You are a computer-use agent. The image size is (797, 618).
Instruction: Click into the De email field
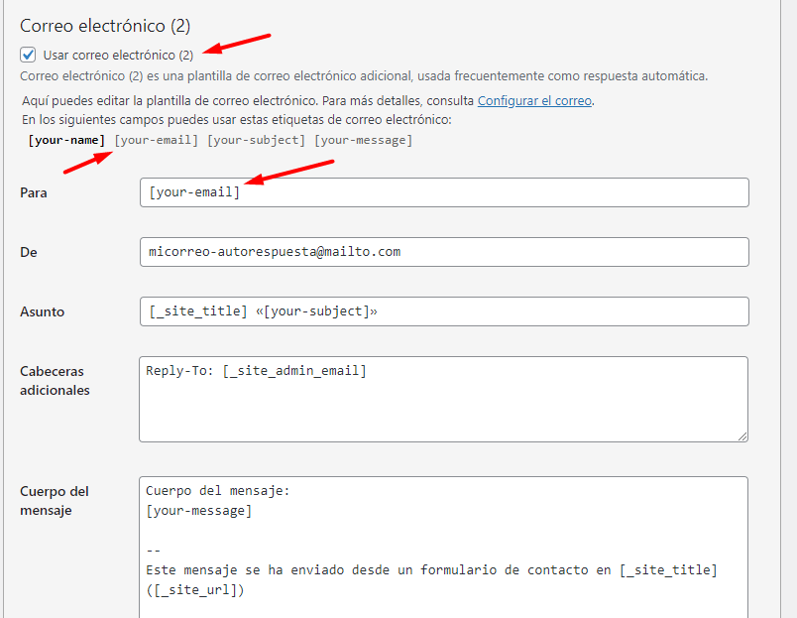coord(444,252)
